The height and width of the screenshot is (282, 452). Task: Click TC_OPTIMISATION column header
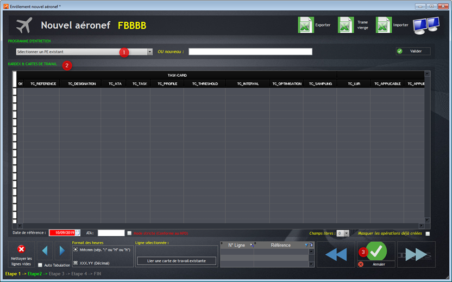click(x=287, y=84)
